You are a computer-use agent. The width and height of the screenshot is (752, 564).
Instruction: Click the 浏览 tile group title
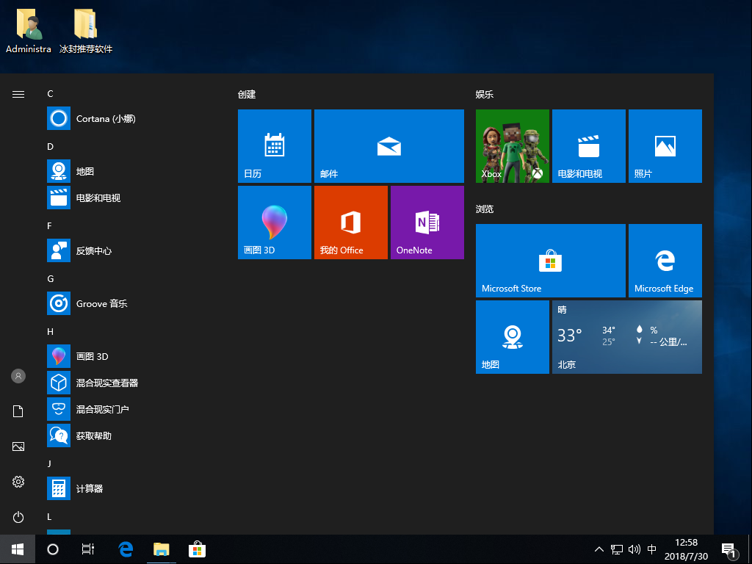485,209
